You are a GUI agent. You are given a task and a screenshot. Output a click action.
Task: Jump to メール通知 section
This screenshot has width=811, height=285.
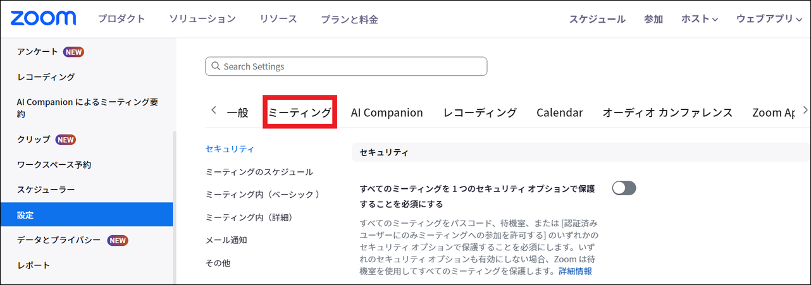point(226,240)
